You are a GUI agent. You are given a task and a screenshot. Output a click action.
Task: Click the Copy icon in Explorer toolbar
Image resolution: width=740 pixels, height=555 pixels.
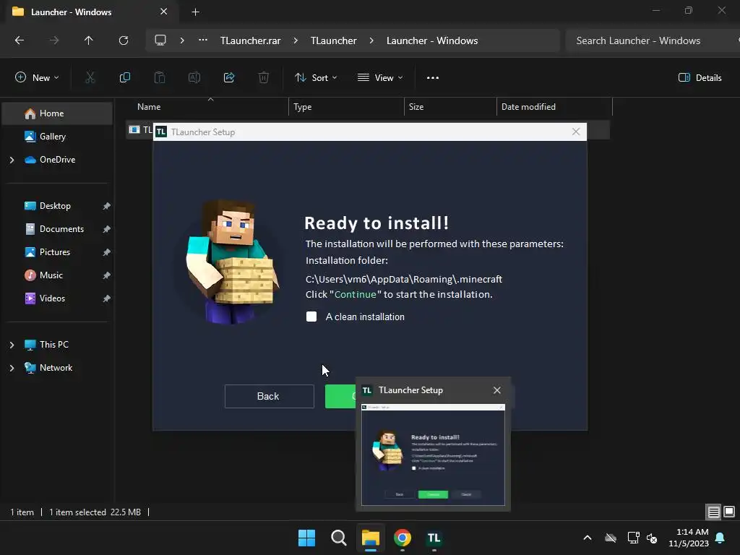pyautogui.click(x=124, y=78)
